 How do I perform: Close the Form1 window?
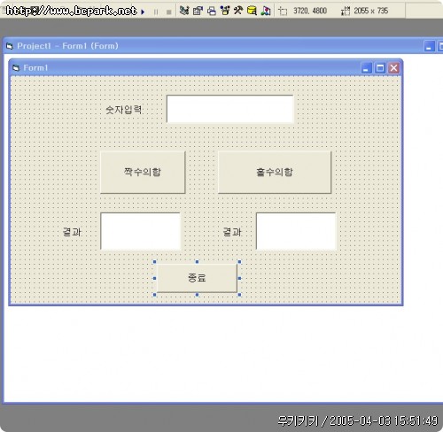393,68
